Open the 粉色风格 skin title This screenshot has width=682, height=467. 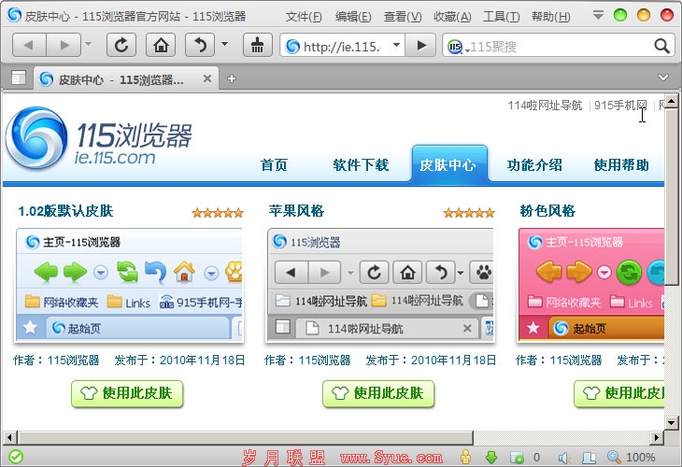[547, 211]
